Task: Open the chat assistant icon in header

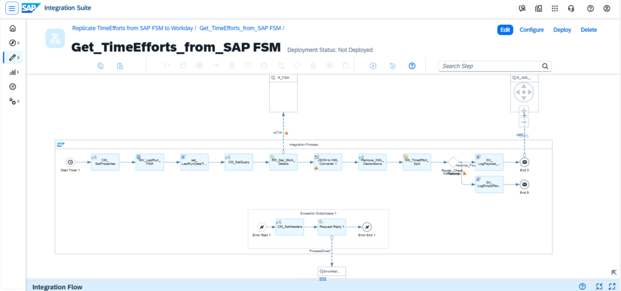Action: point(522,8)
